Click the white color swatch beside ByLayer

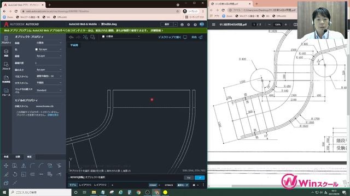tap(37, 50)
